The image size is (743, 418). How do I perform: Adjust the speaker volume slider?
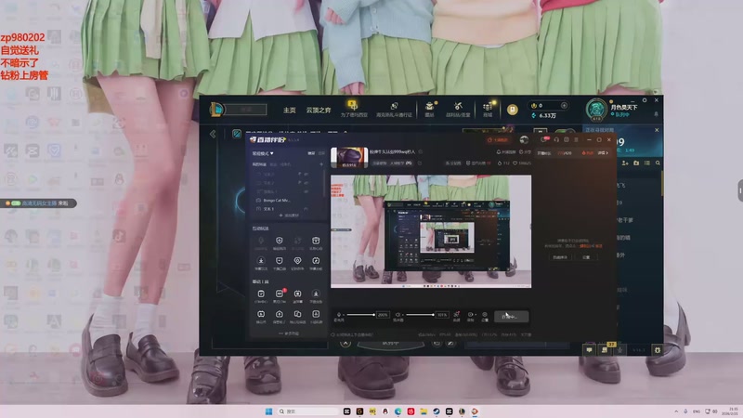coord(420,315)
